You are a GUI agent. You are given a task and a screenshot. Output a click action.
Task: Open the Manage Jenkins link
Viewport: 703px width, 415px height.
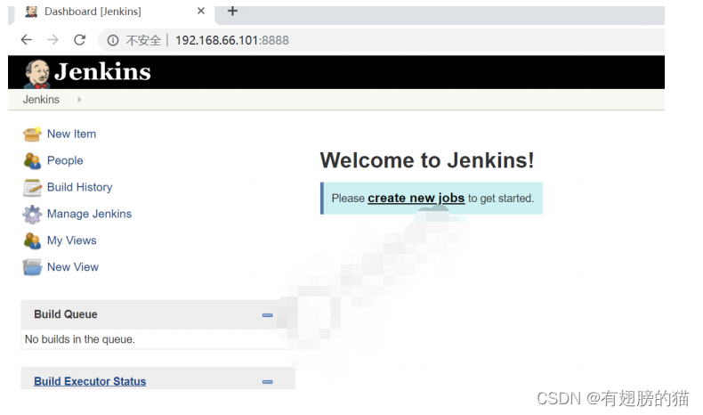click(x=89, y=214)
